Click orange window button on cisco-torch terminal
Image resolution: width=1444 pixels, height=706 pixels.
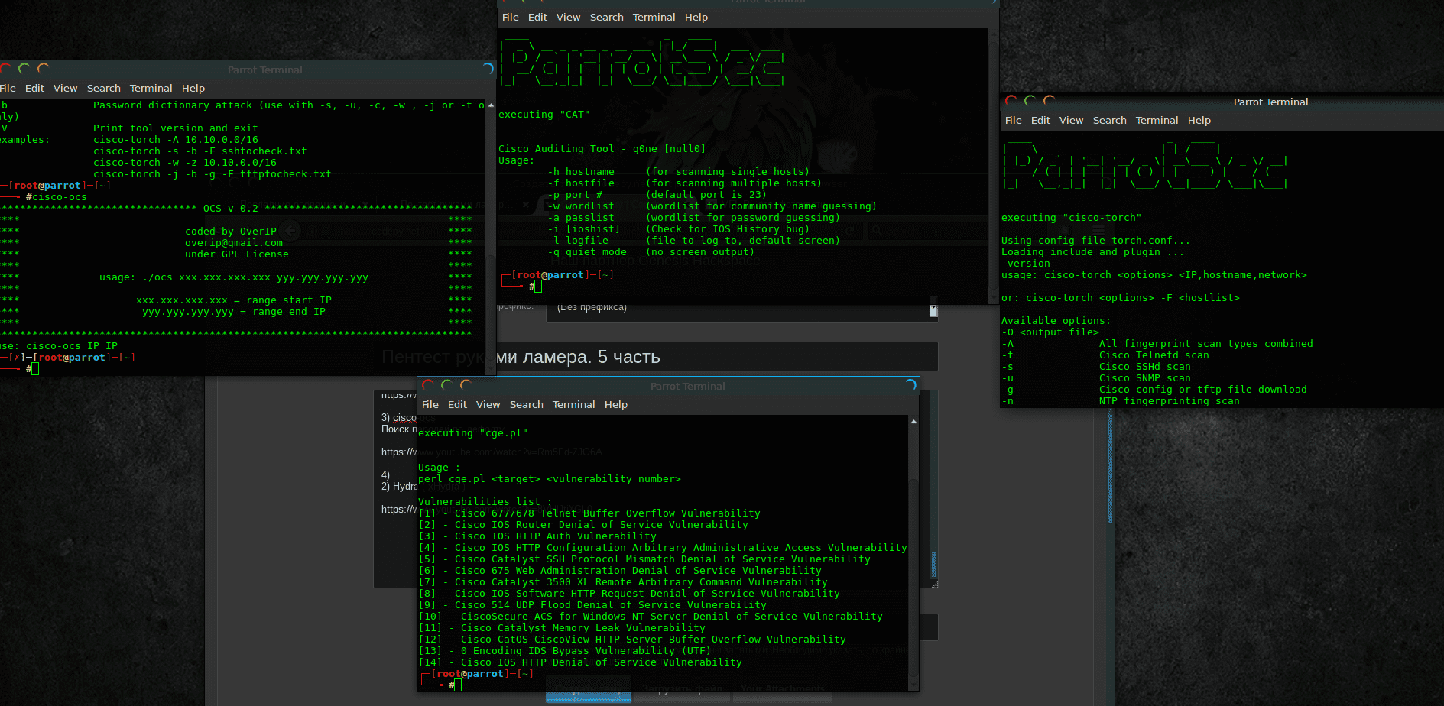pos(1049,101)
